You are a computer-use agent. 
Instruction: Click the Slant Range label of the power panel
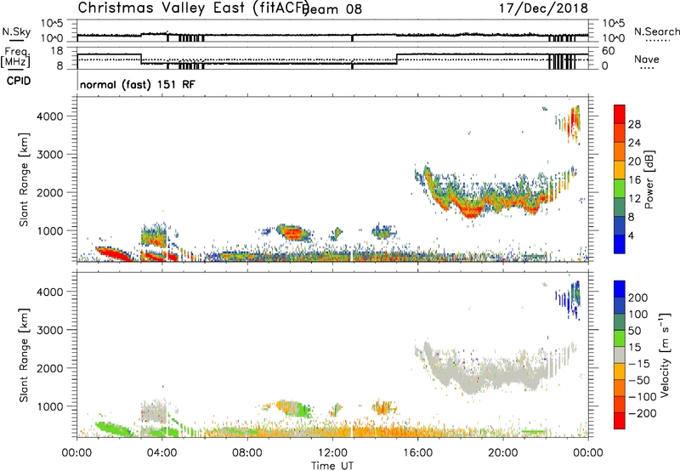[x=24, y=179]
